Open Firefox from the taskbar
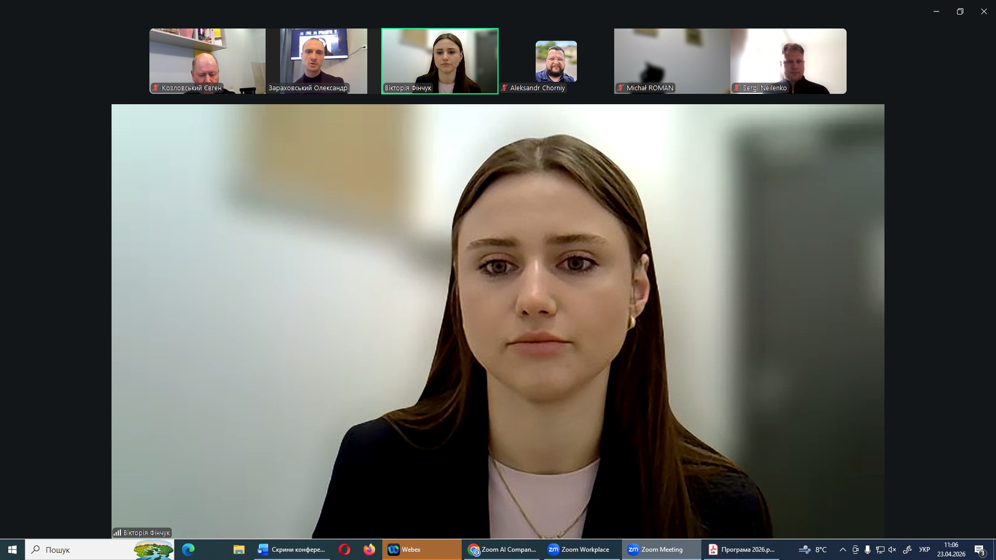 pos(369,550)
